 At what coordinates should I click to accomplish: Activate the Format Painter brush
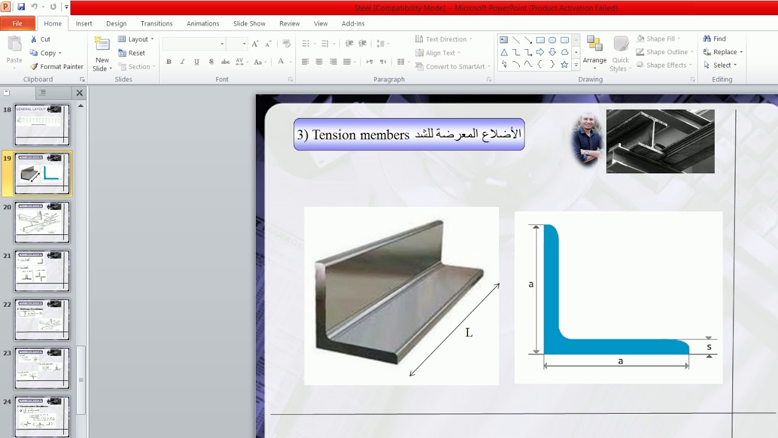click(57, 66)
